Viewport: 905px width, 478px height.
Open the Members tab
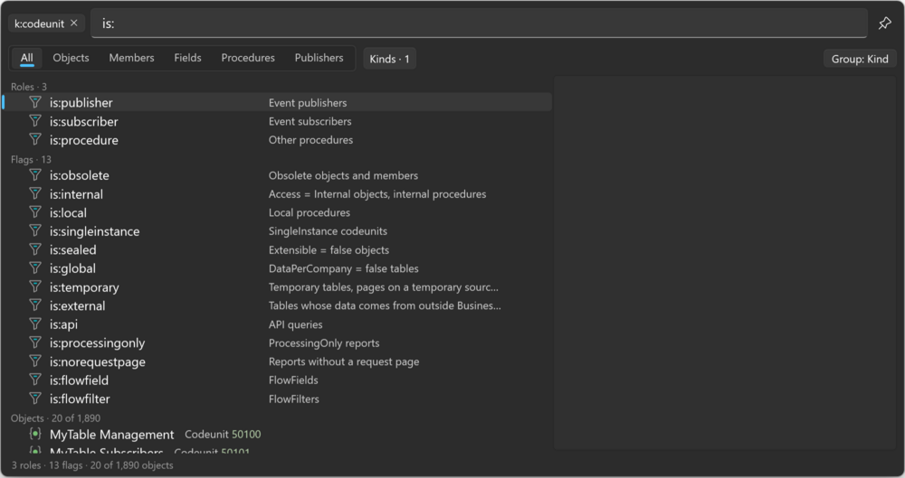point(131,58)
